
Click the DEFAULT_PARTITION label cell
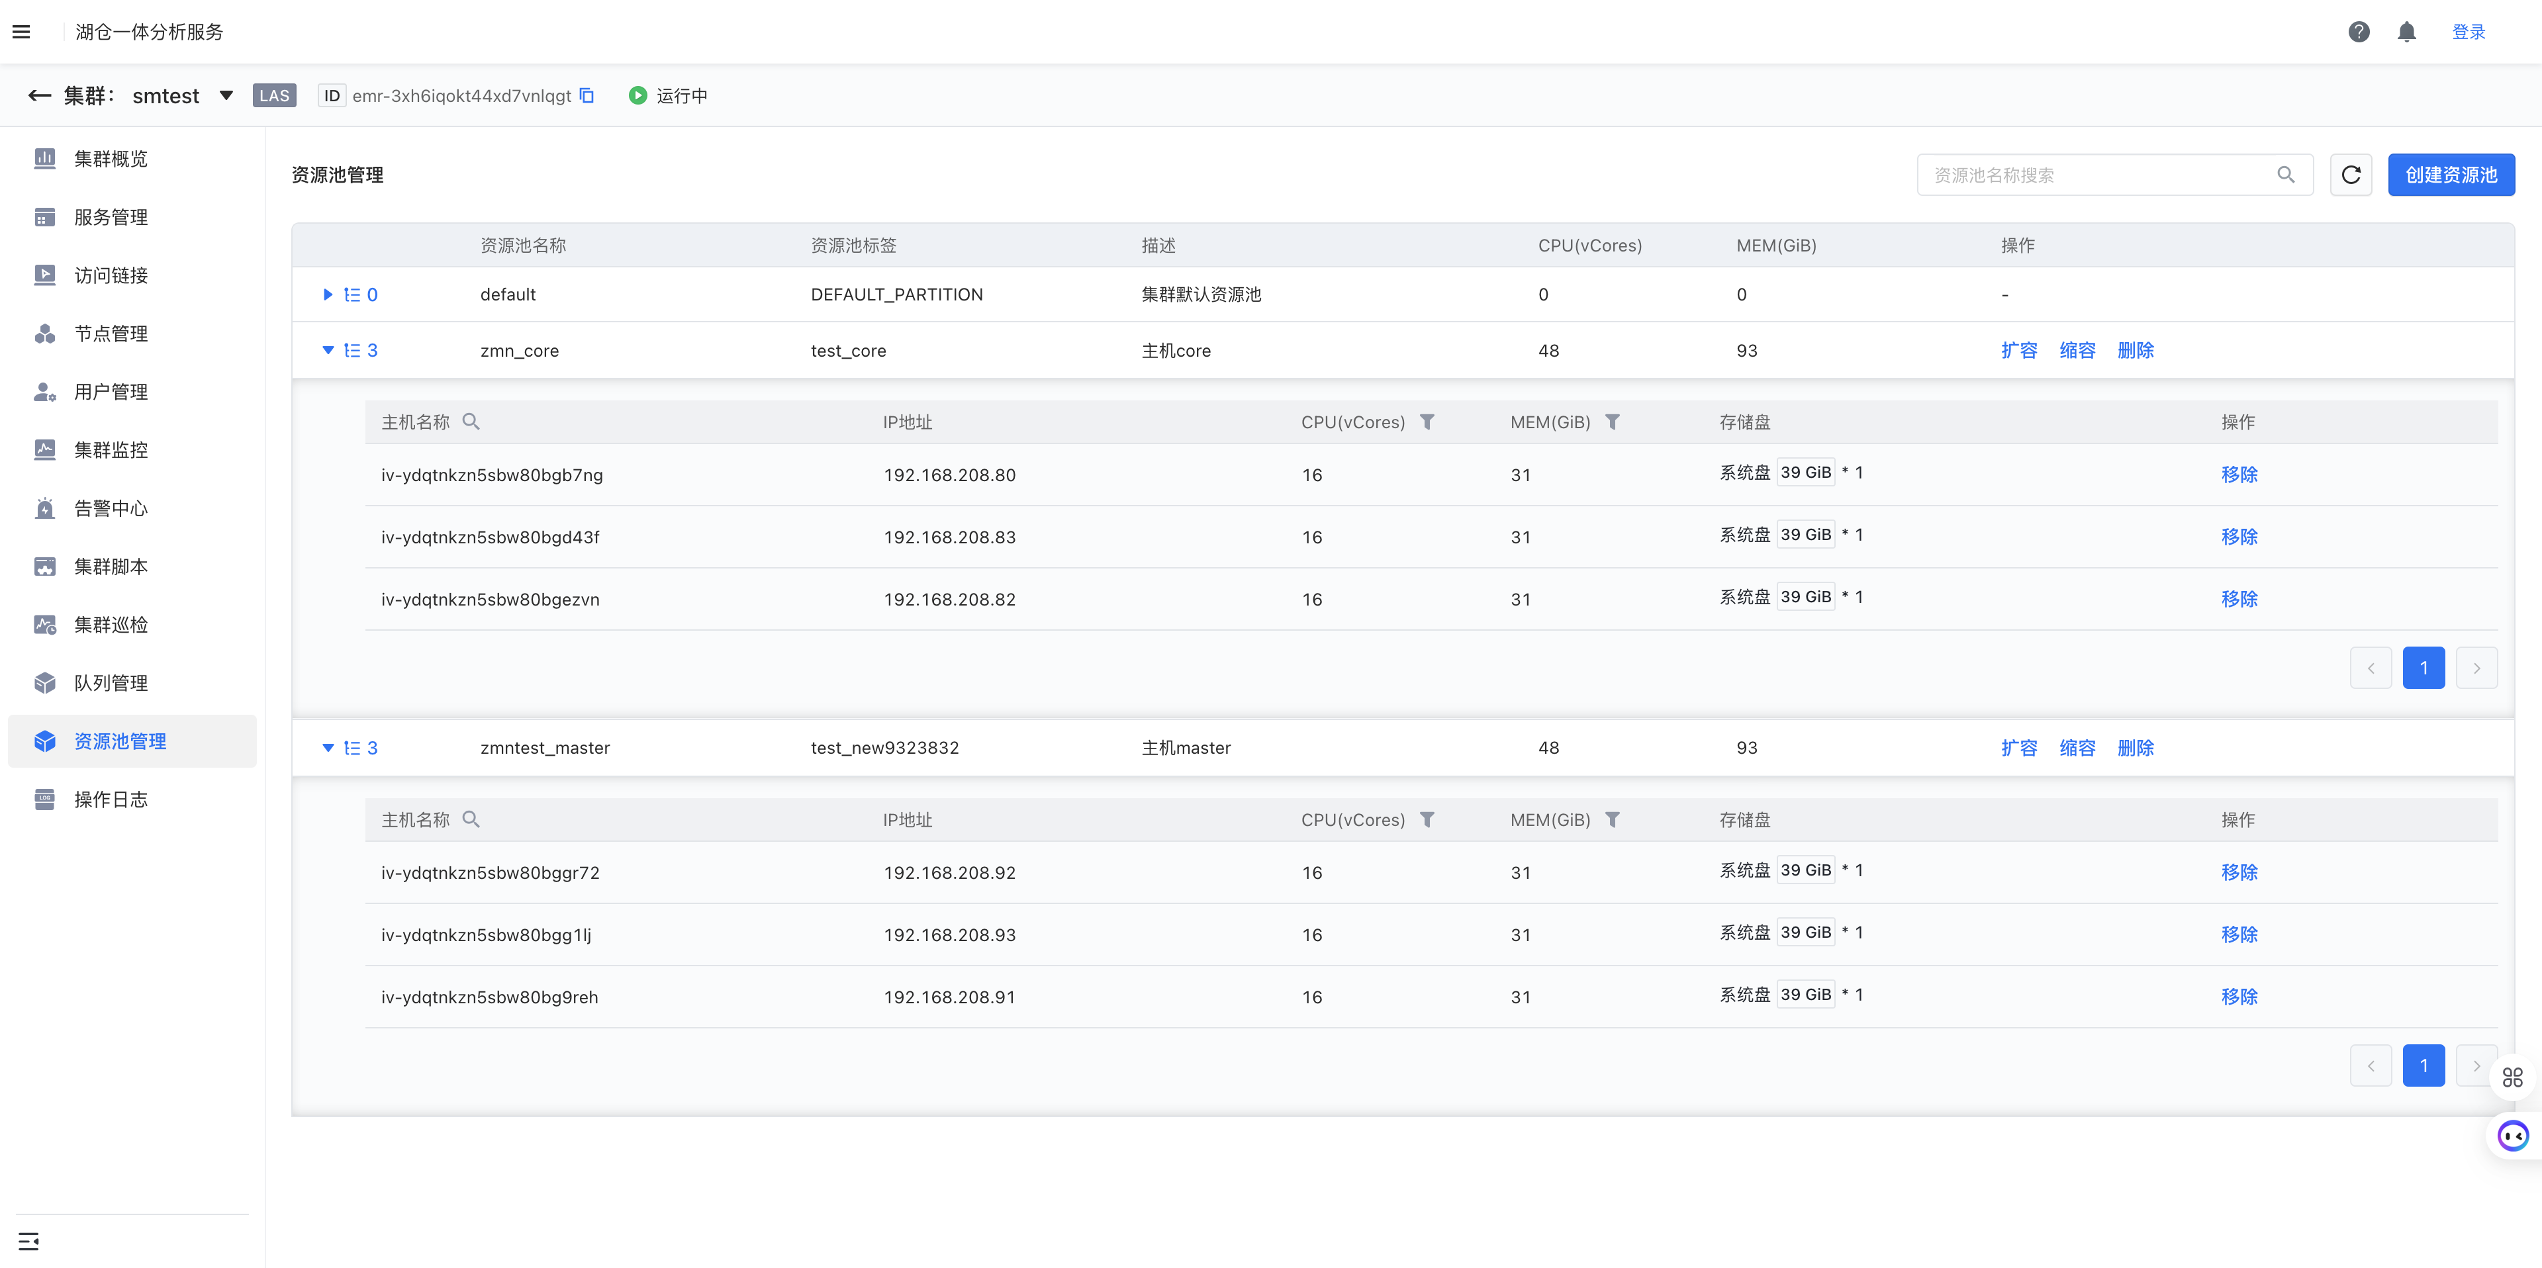click(x=896, y=294)
